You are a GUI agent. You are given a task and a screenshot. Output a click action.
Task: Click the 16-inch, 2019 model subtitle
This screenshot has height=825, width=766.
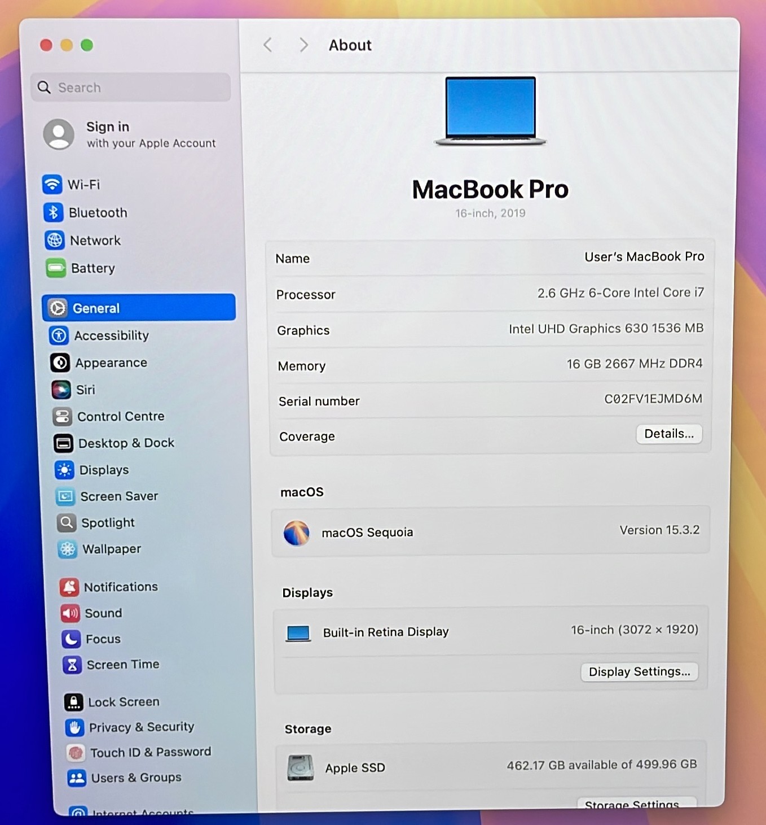[x=490, y=213]
